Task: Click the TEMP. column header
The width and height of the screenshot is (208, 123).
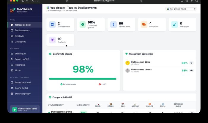Action: 98,105
